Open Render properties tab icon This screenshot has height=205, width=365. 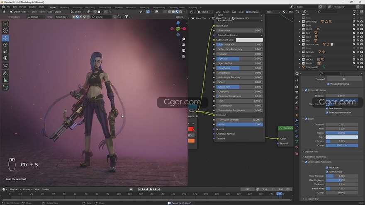pos(297,87)
